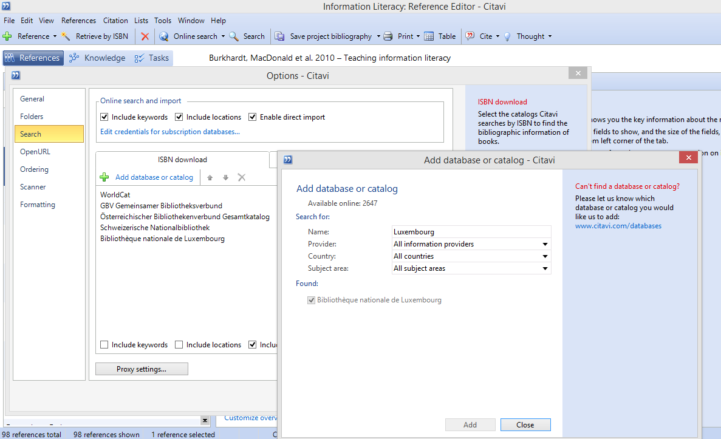Open Online search globe icon
This screenshot has width=721, height=439.
coord(164,36)
